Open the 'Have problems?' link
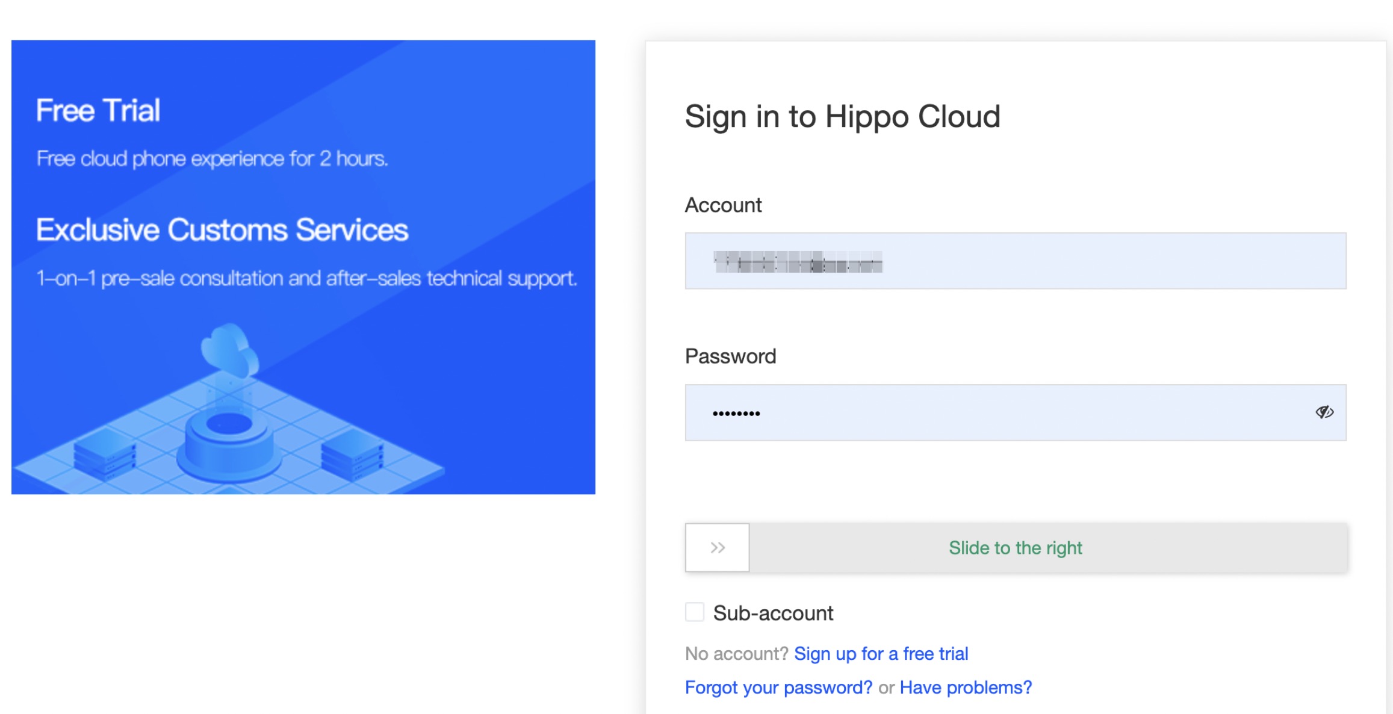Viewport: 1393px width, 714px height. pos(966,687)
